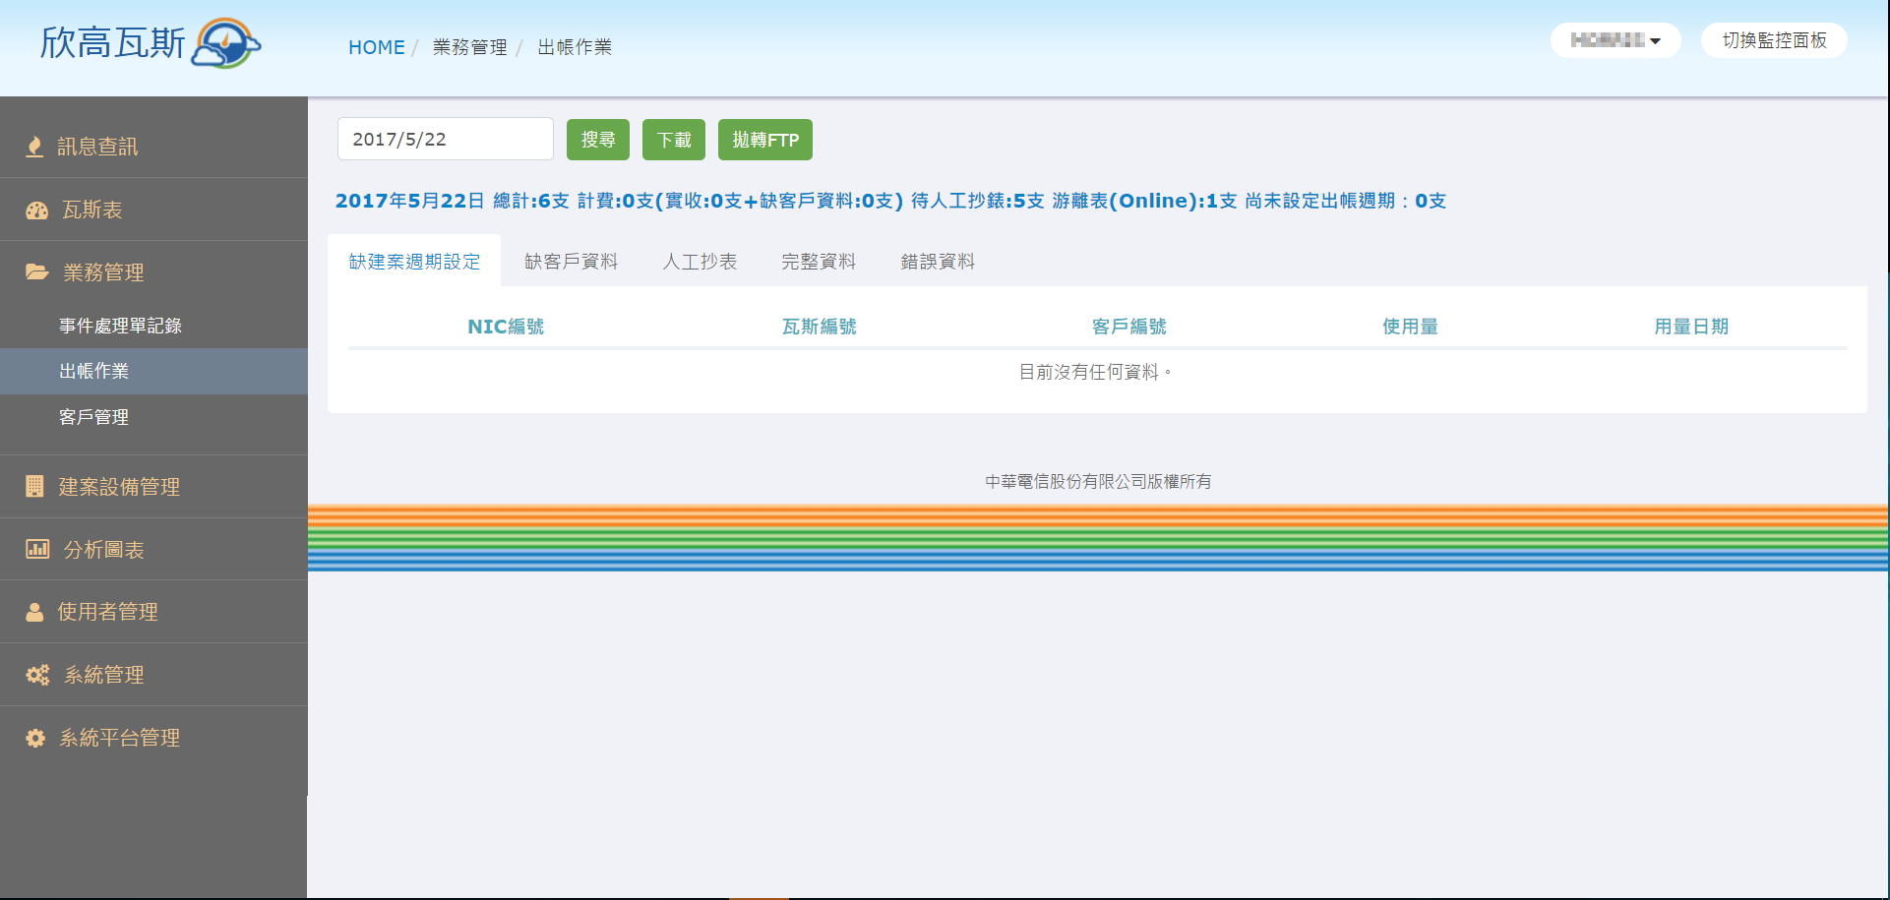Click the 拋轉FTP button
The image size is (1890, 900).
[x=765, y=140]
